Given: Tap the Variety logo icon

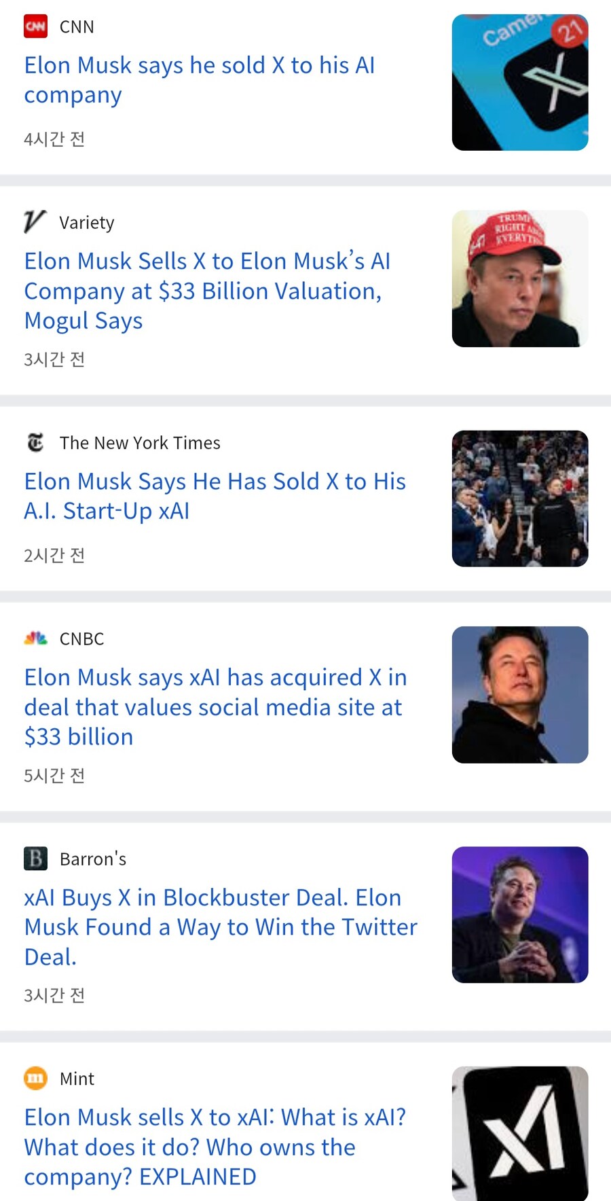Looking at the screenshot, I should [35, 222].
